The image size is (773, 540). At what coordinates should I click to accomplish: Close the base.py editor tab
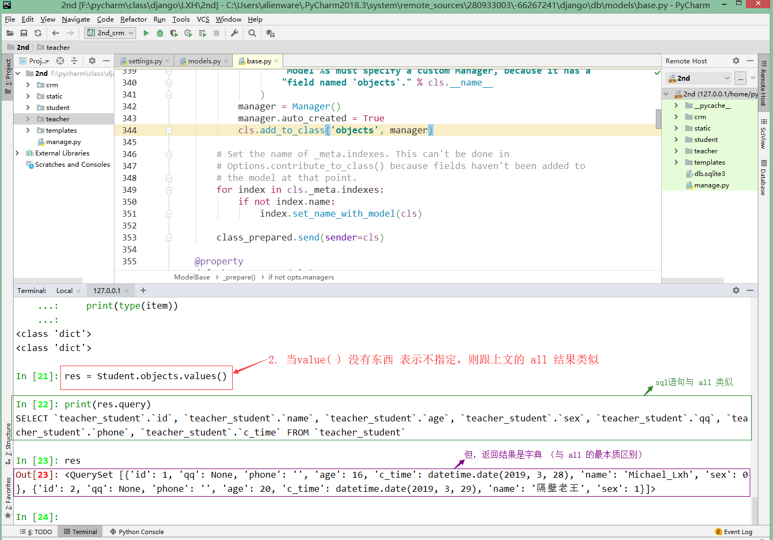(x=277, y=61)
